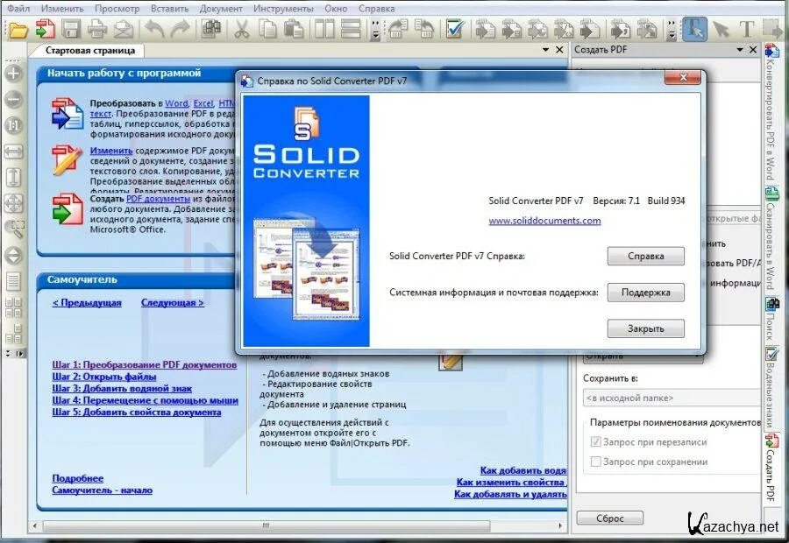Open the 'Справка' menu
The image size is (789, 543).
pos(376,9)
